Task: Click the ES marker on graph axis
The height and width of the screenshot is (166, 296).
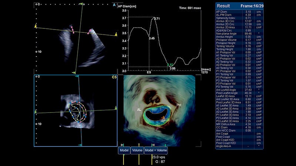Action: (x=149, y=72)
